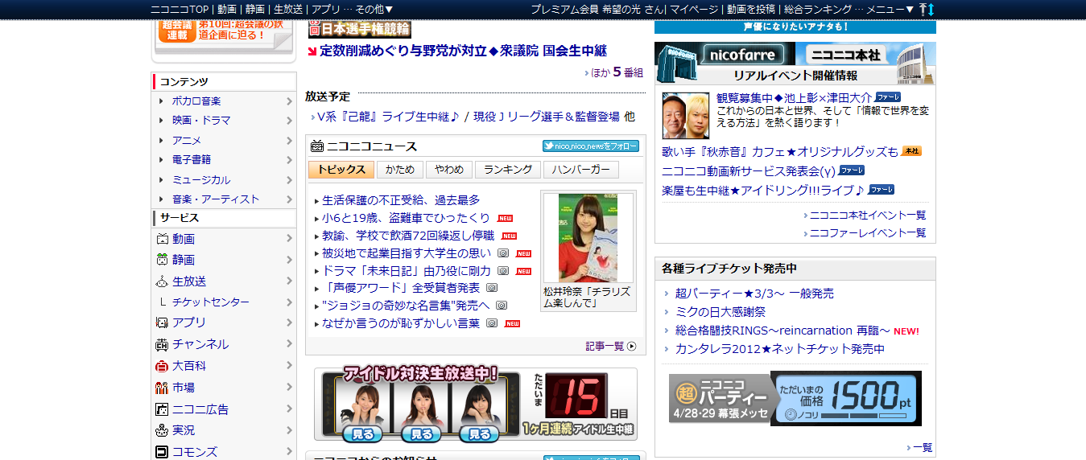This screenshot has width=1086, height=460.
Task: Click ファーレ badge beside アイドリング!!!ライブ
Action: (882, 190)
